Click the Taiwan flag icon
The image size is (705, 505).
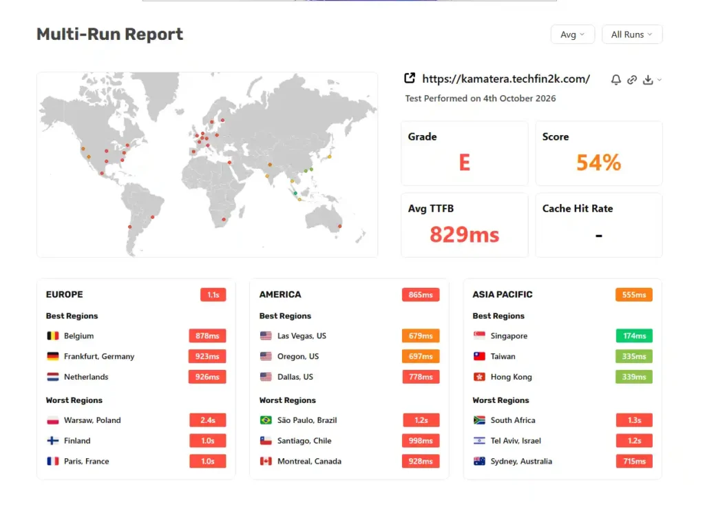pos(479,356)
